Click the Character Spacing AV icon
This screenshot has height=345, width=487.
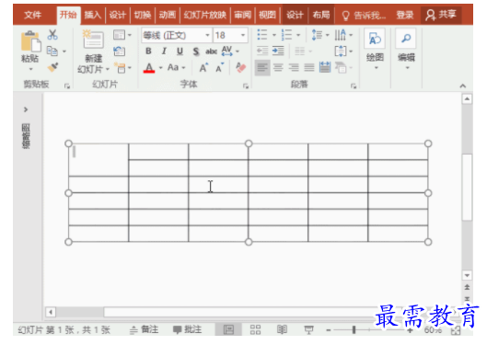pyautogui.click(x=226, y=51)
